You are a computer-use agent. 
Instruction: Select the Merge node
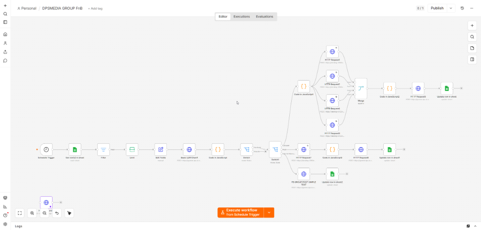tap(361, 89)
